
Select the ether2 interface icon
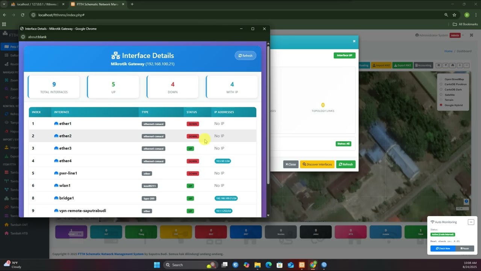[x=56, y=136]
